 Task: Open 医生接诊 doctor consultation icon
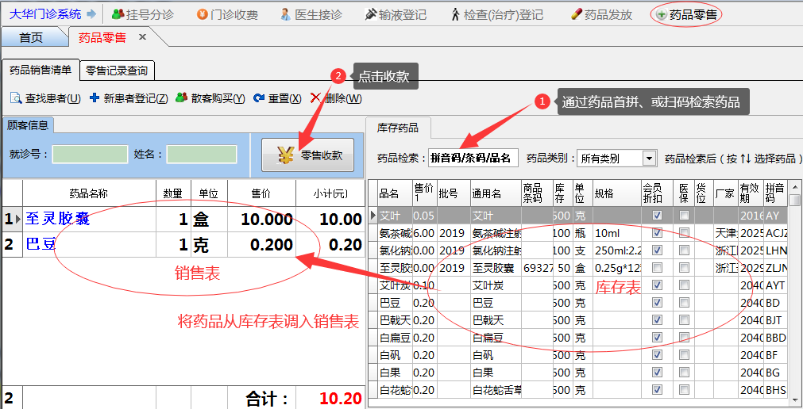(x=286, y=14)
